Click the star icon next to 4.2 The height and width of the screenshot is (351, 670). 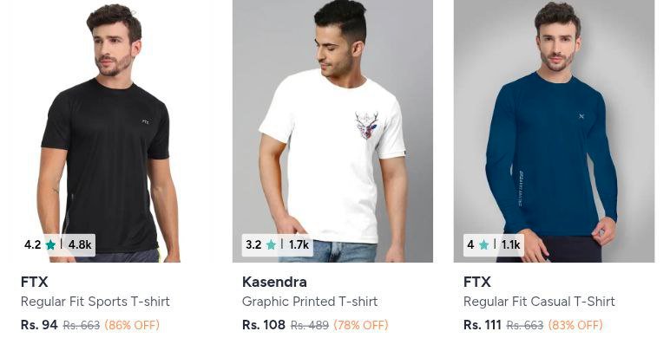click(x=50, y=244)
